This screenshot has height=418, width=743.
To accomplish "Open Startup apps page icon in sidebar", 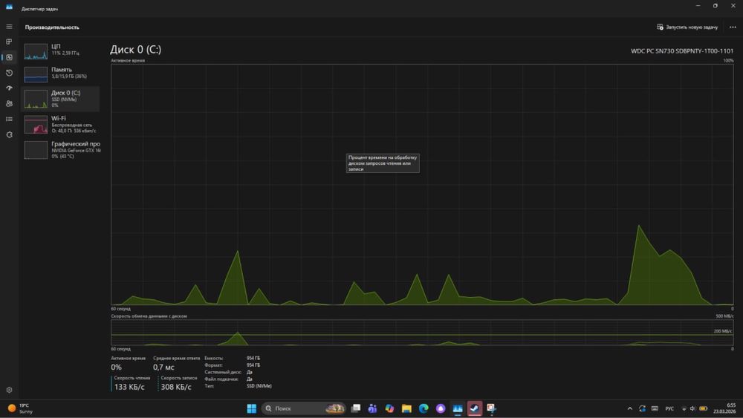I will [x=9, y=88].
